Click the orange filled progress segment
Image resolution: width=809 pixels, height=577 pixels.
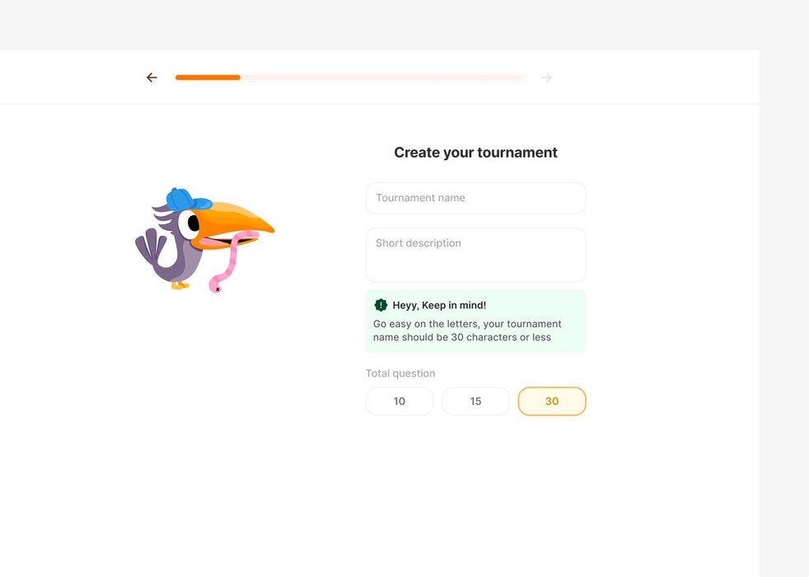(208, 77)
